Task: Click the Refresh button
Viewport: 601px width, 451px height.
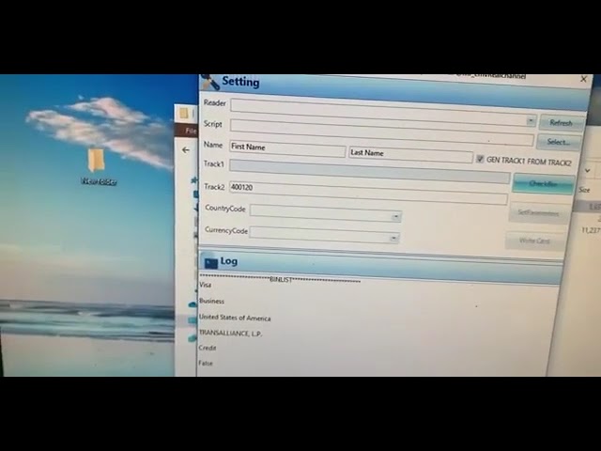Action: point(562,123)
